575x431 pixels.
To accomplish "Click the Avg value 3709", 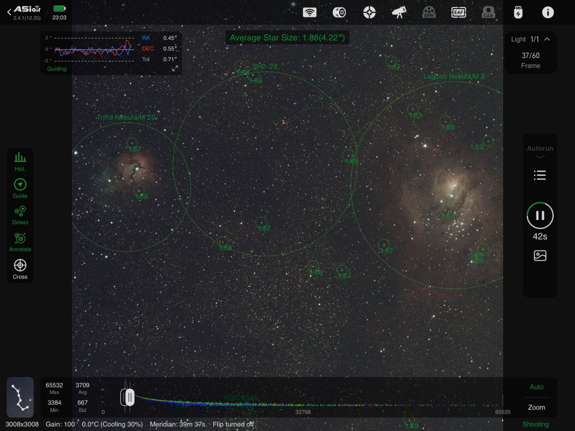I will 82,385.
